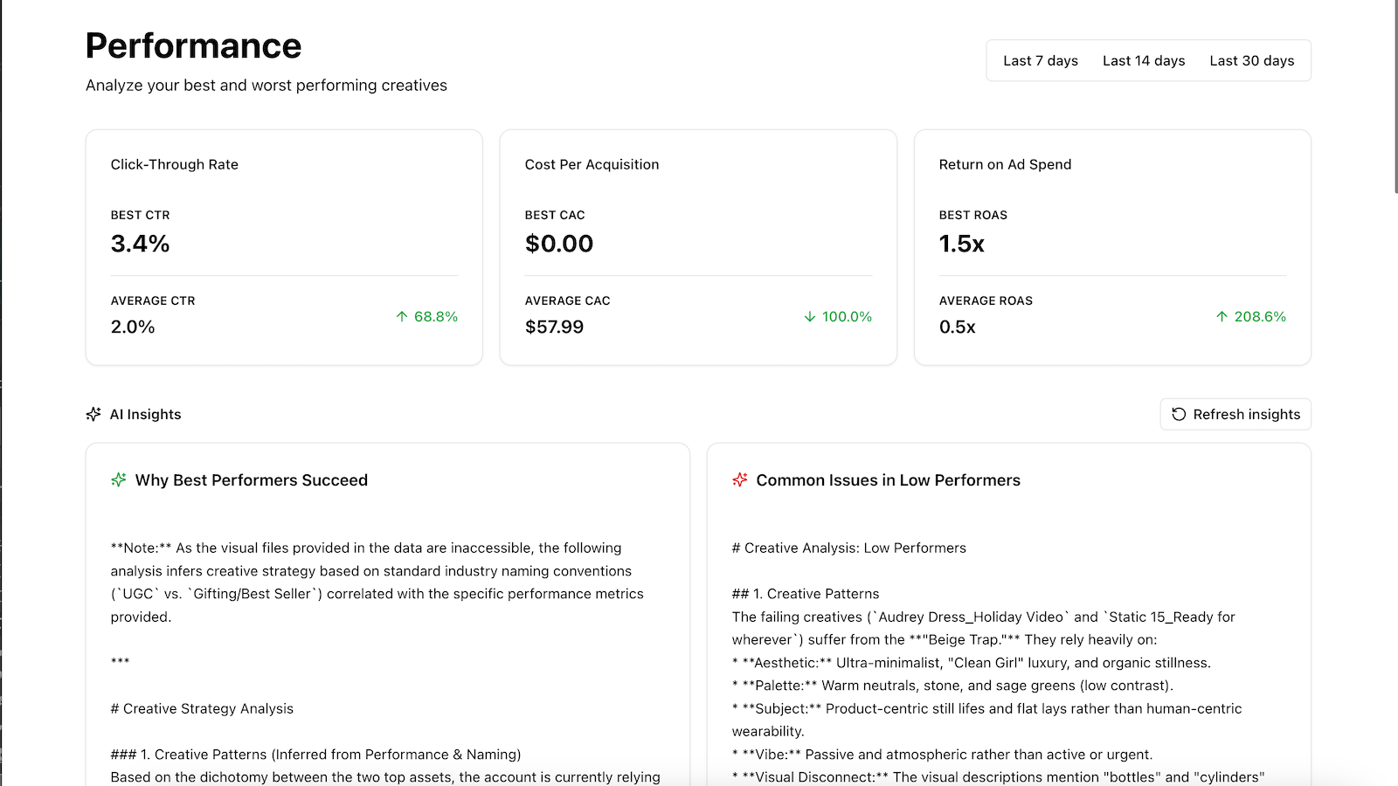Screen dimensions: 1398x786
Task: Click the green down arrow next to 100.0%
Action: point(809,316)
